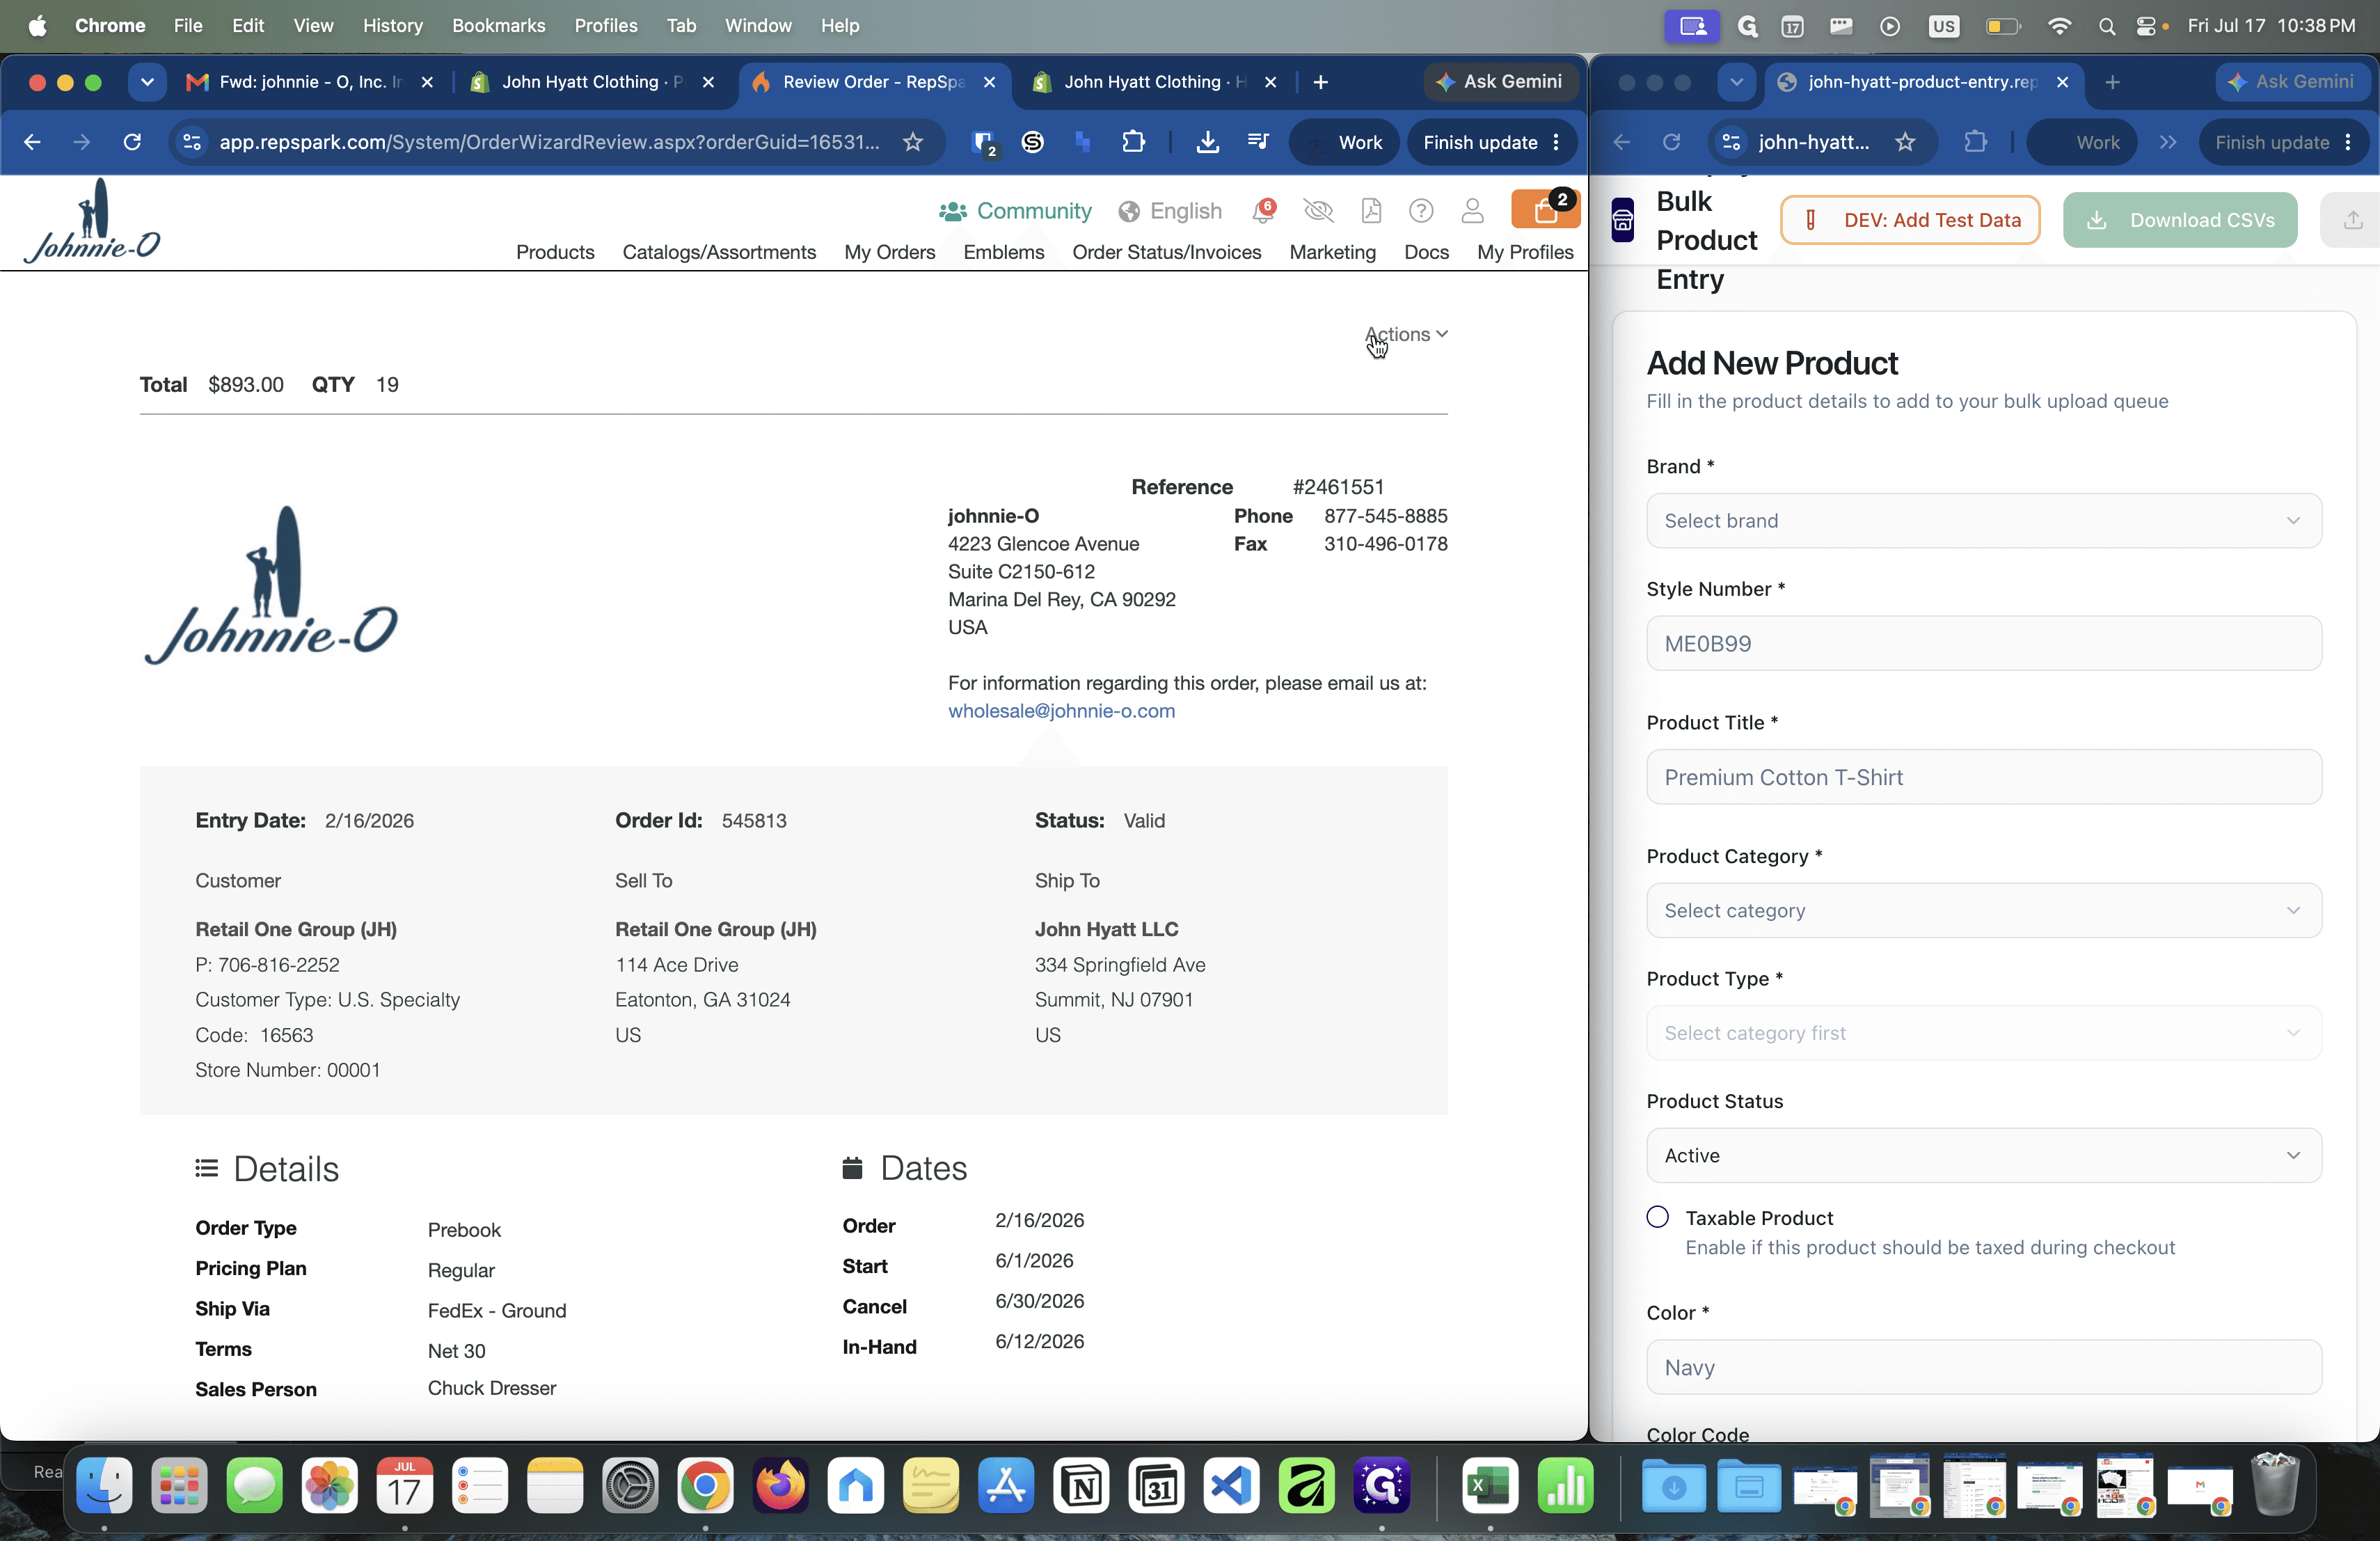The width and height of the screenshot is (2380, 1541).
Task: Open the help question mark icon
Action: (x=1421, y=211)
